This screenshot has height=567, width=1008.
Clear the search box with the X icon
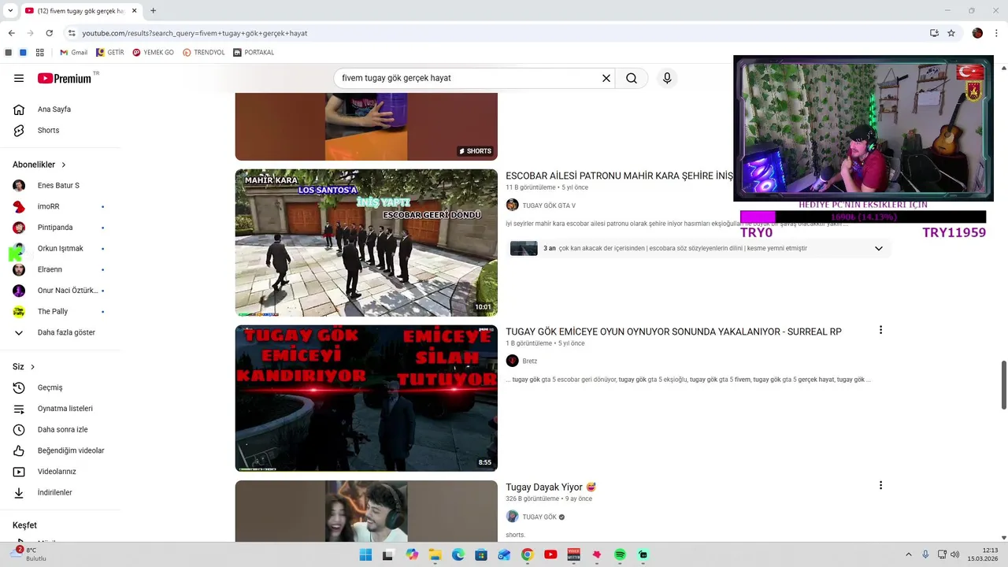[x=606, y=78]
